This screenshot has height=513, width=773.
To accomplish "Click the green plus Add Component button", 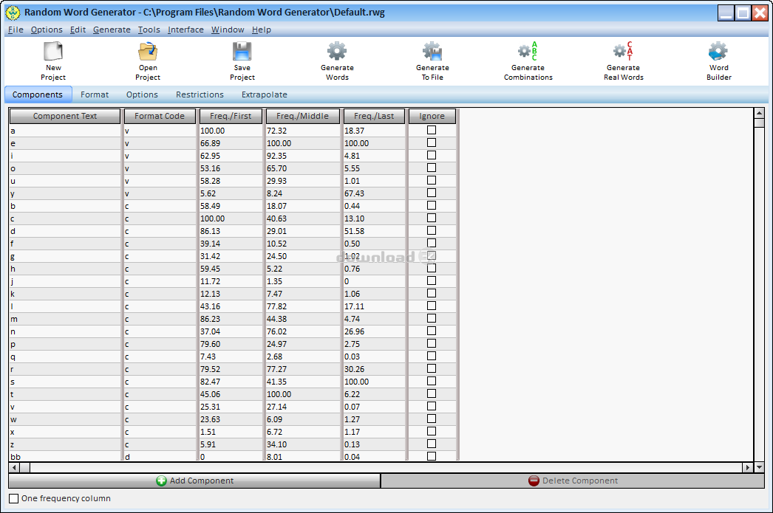I will (x=194, y=481).
